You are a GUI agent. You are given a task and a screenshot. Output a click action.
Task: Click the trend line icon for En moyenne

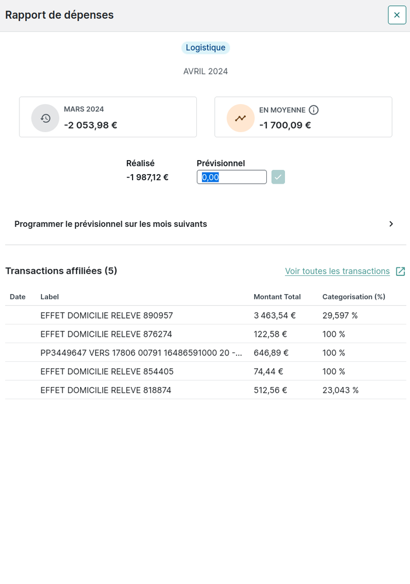pos(241,118)
